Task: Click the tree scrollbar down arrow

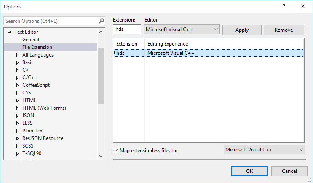Action: coord(101,156)
